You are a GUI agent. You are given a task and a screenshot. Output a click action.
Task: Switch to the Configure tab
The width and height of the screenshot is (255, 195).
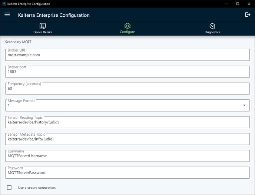(127, 29)
